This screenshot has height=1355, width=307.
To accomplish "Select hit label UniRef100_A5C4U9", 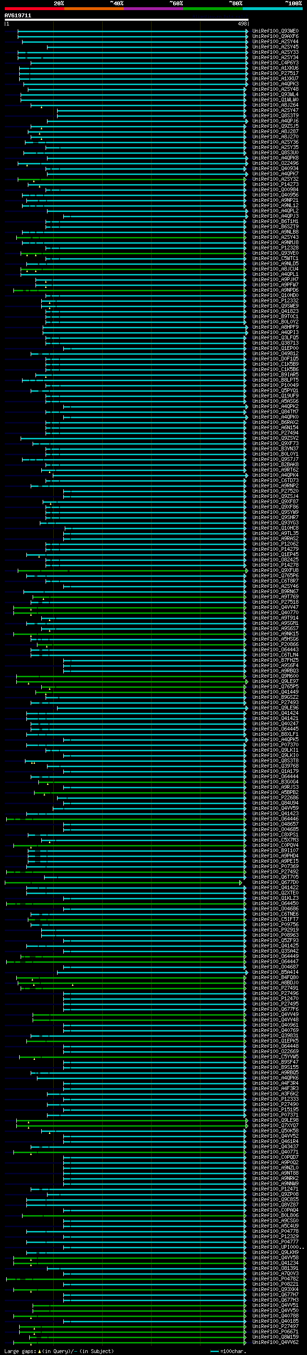I will [x=275, y=1225].
